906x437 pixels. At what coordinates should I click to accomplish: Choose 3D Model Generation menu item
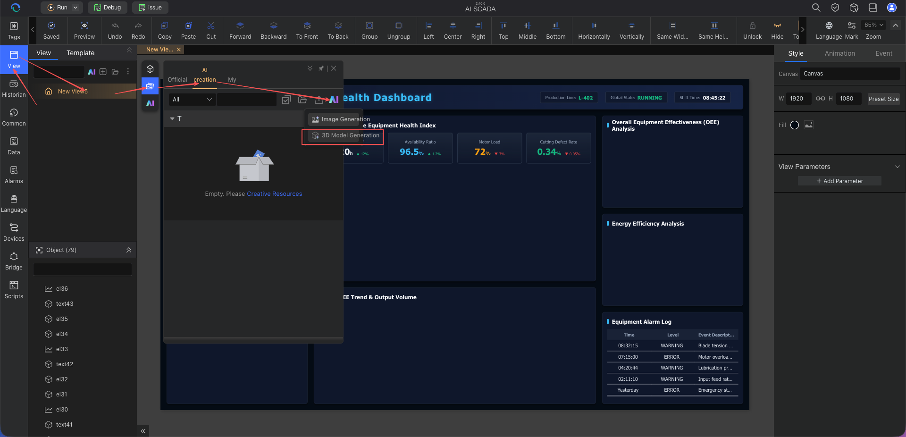coord(345,135)
